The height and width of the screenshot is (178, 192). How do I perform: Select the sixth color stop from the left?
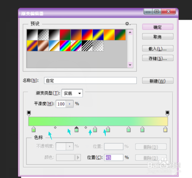click(x=142, y=129)
